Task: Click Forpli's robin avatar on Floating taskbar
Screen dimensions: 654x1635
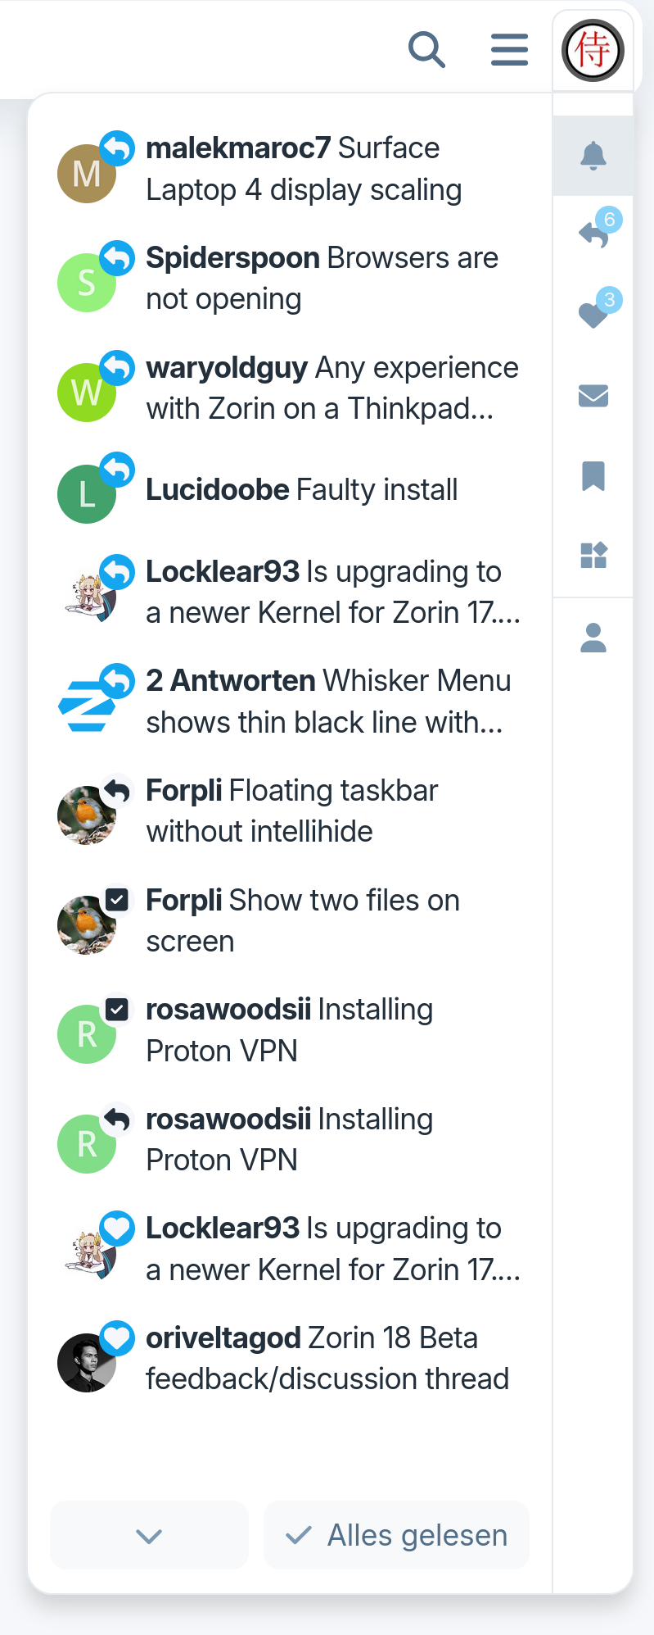Action: click(87, 815)
